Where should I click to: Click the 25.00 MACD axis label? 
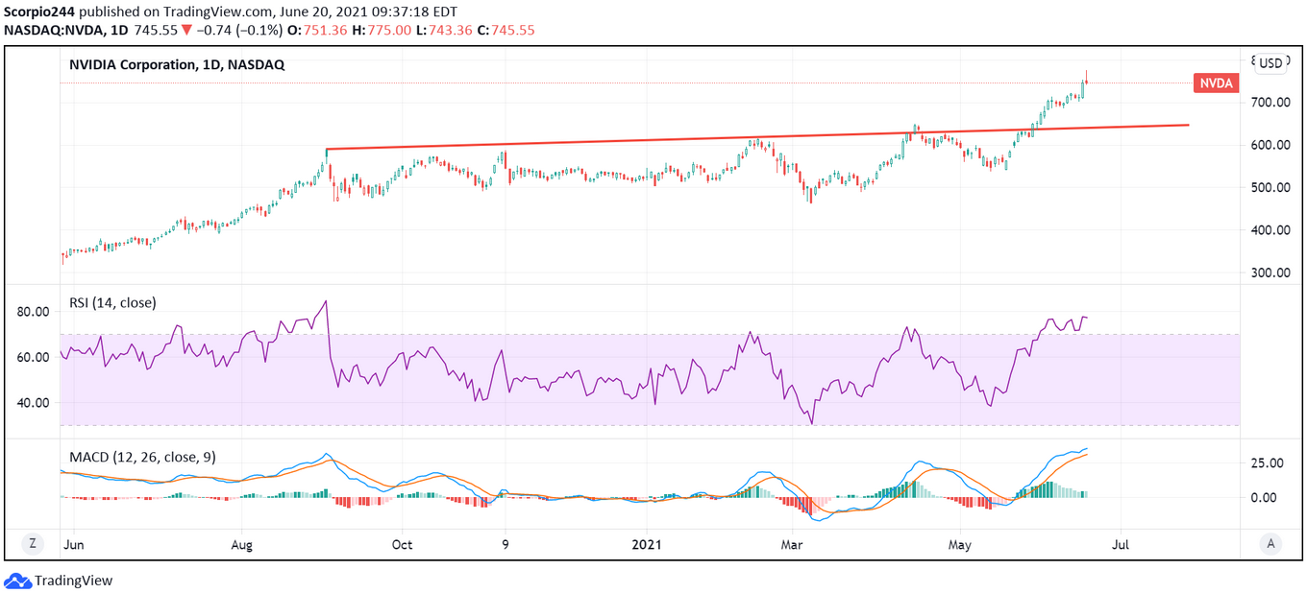(1269, 463)
